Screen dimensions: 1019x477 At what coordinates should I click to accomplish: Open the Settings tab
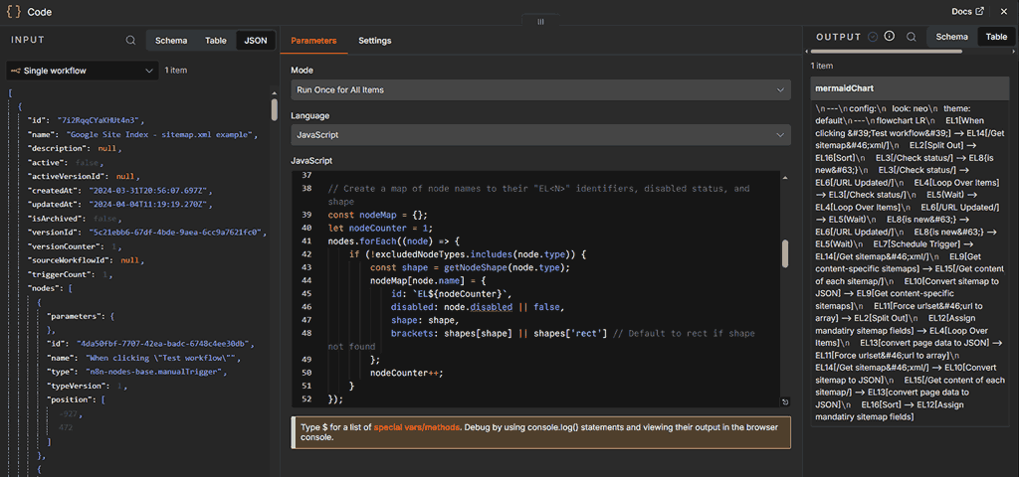[x=375, y=40]
